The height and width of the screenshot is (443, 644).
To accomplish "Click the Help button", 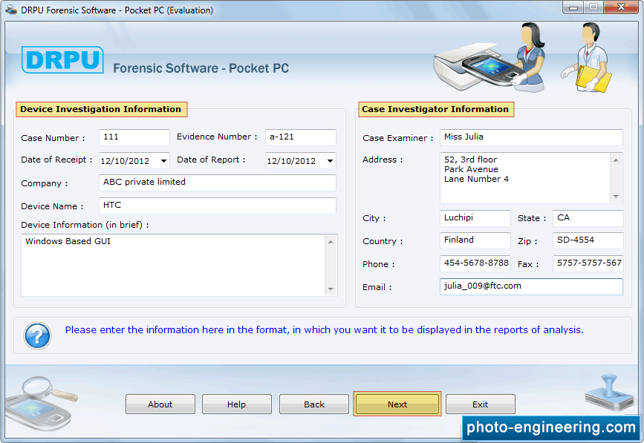I will [x=236, y=404].
